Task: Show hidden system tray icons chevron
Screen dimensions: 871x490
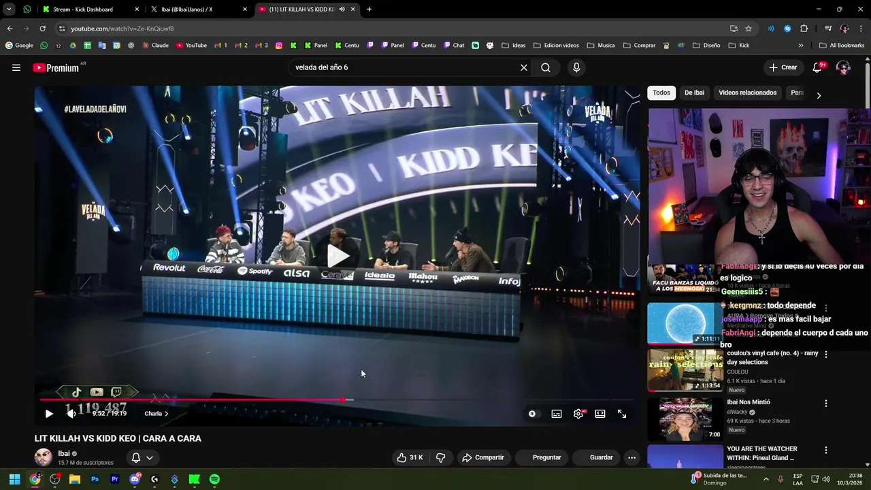Action: click(x=766, y=479)
